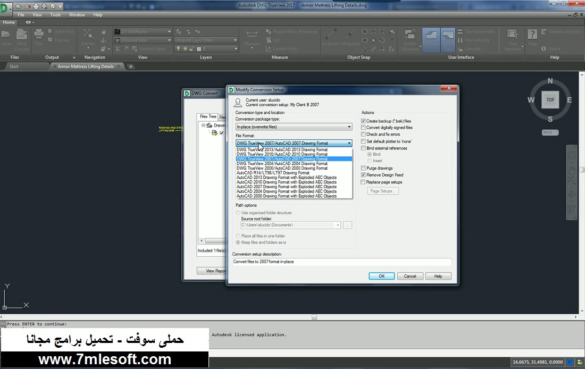
Task: Click the layer color swatch in Layers panel
Action: point(199,49)
